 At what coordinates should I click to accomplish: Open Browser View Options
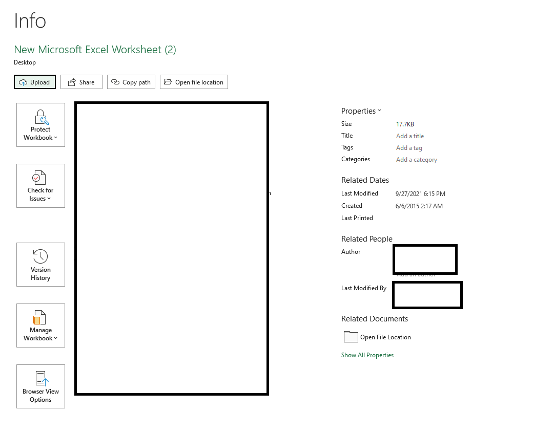tap(40, 386)
